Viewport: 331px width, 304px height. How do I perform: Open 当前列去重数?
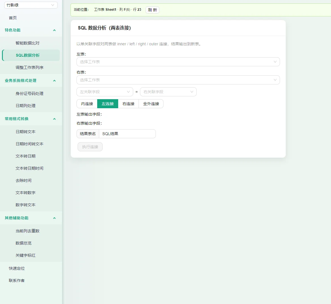pyautogui.click(x=27, y=231)
